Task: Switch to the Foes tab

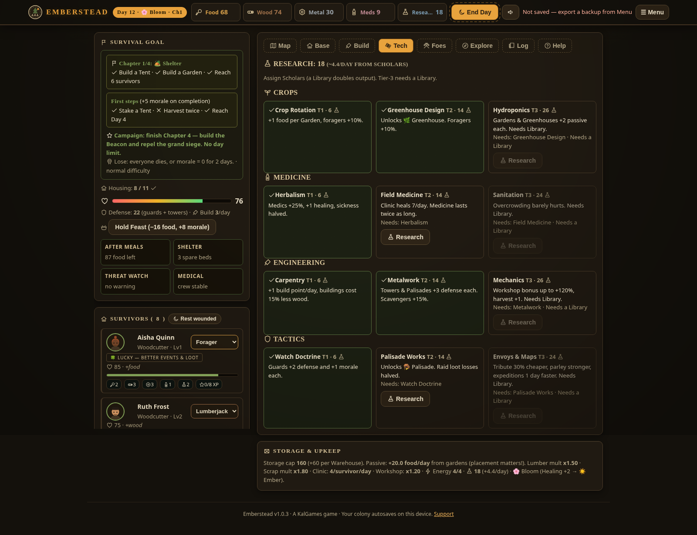Action: pyautogui.click(x=434, y=46)
